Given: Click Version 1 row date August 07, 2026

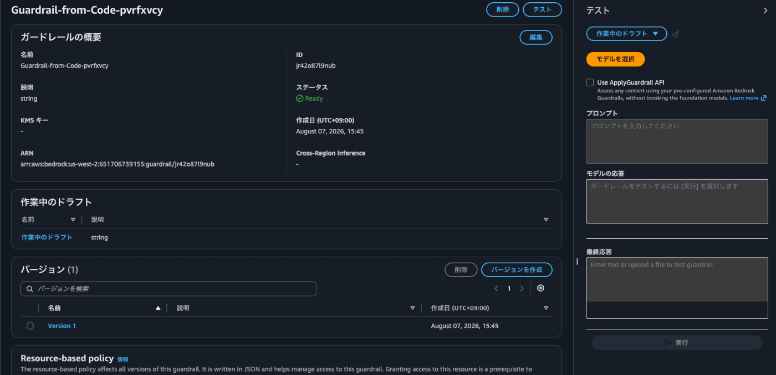Looking at the screenshot, I should (464, 326).
